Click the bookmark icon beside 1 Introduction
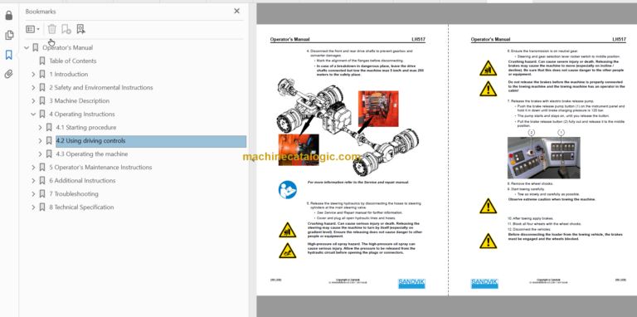 [x=42, y=75]
